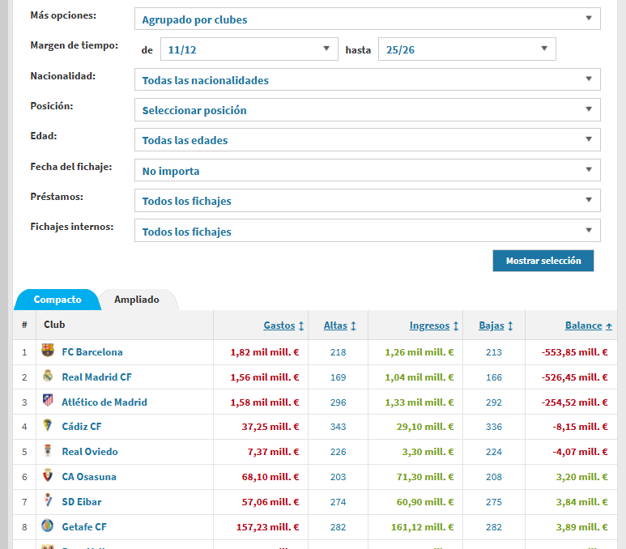The image size is (626, 549).
Task: Click FC Barcelona's 218 Altas value
Action: point(339,352)
